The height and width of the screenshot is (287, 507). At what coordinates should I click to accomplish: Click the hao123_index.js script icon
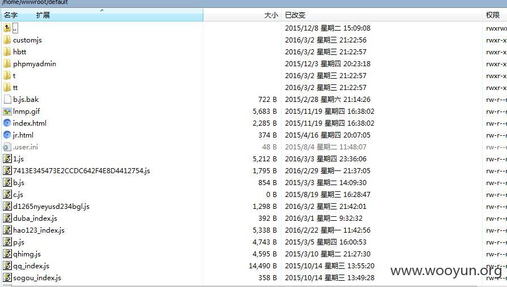pyautogui.click(x=7, y=230)
